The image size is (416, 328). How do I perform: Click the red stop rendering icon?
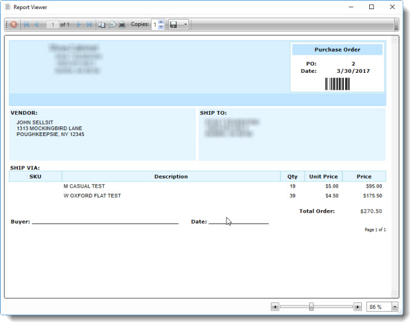(13, 25)
